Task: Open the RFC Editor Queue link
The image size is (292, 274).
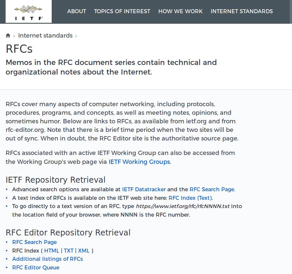Action: point(36,267)
